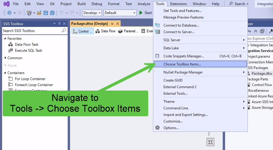
Task: Open the undo history dropdown arrow
Action: pyautogui.click(x=67, y=13)
